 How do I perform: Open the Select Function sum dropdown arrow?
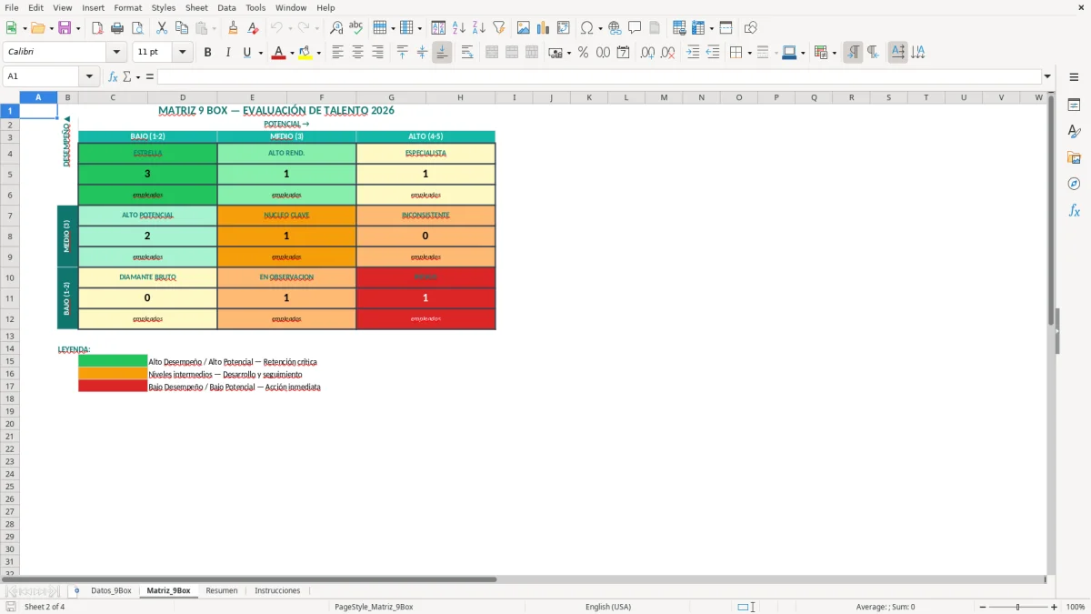coord(138,76)
